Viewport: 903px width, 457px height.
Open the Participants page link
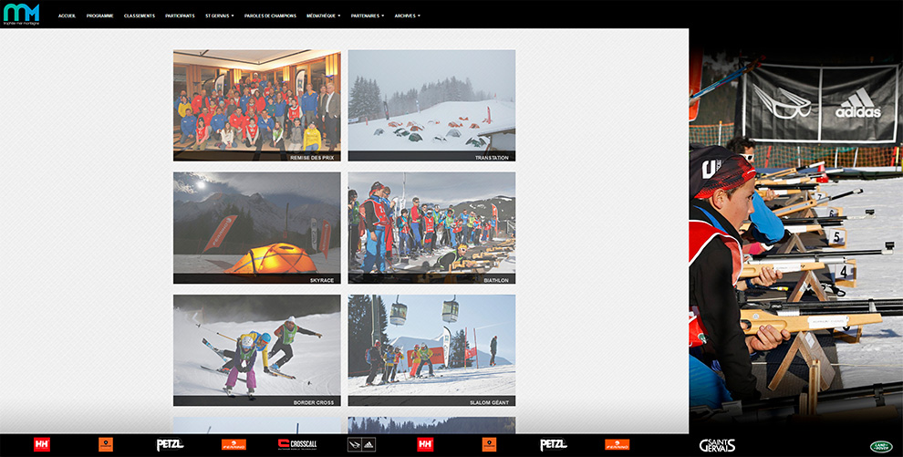pos(180,16)
